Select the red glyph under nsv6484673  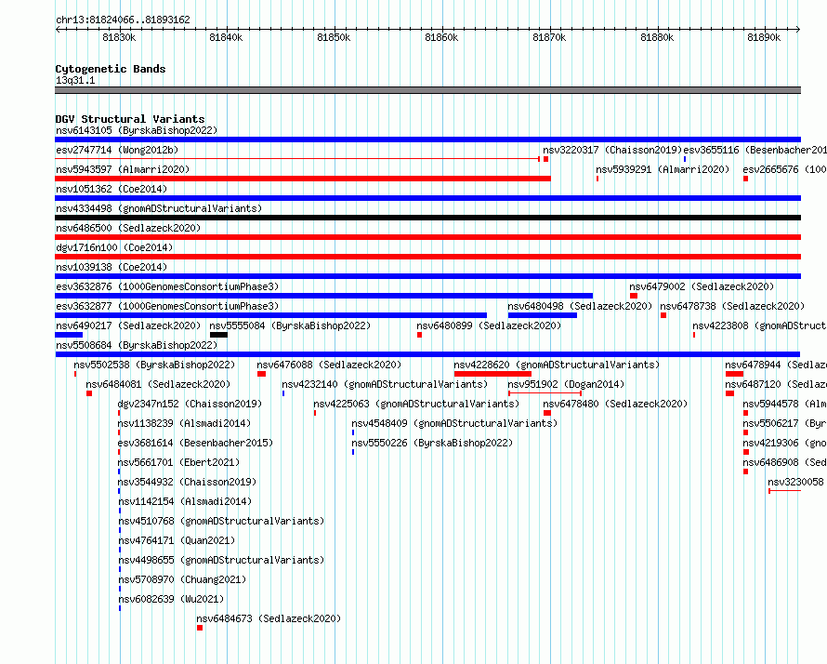200,628
